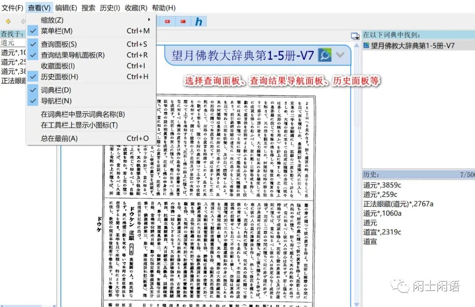This screenshot has width=475, height=307.
Task: Select search result 正法眼藏 in left list
Action: click(13, 81)
